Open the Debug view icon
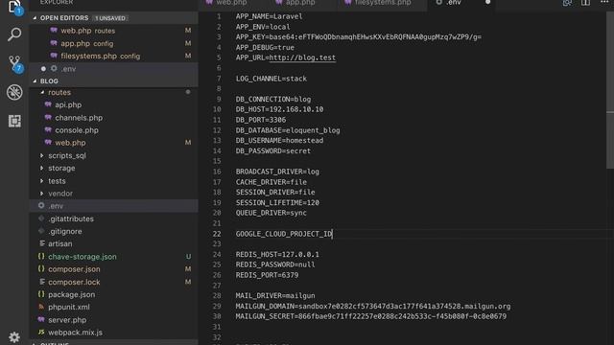614x345 pixels. [x=14, y=92]
